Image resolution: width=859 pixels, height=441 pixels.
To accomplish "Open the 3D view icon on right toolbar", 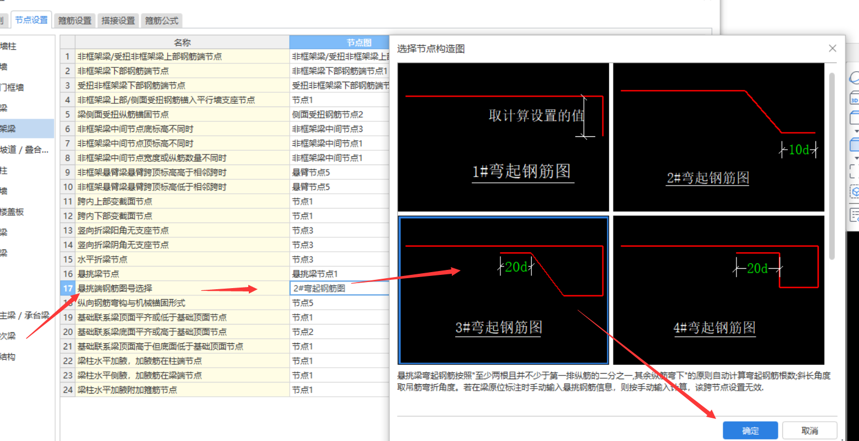I will click(854, 98).
